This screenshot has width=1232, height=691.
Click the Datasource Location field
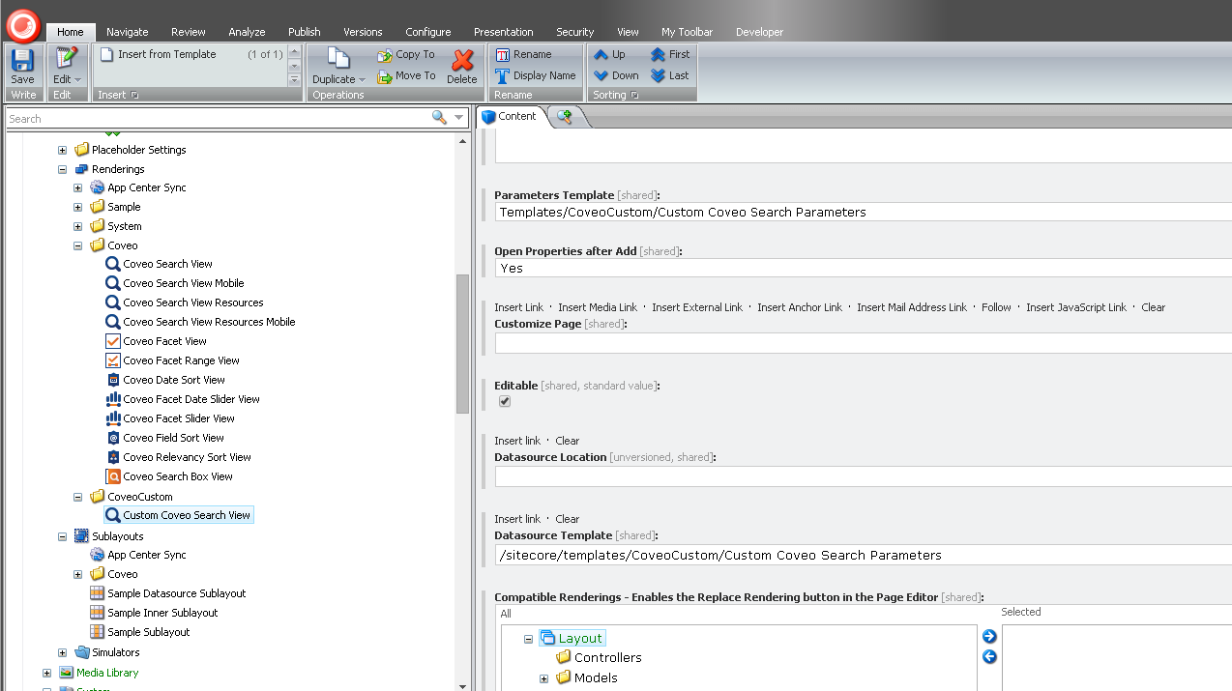click(x=863, y=476)
